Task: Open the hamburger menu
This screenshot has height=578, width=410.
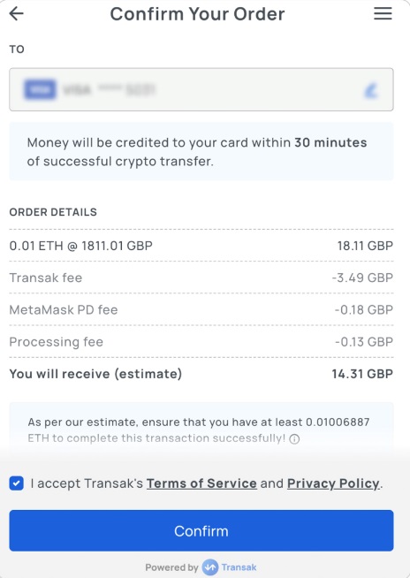Action: tap(383, 13)
